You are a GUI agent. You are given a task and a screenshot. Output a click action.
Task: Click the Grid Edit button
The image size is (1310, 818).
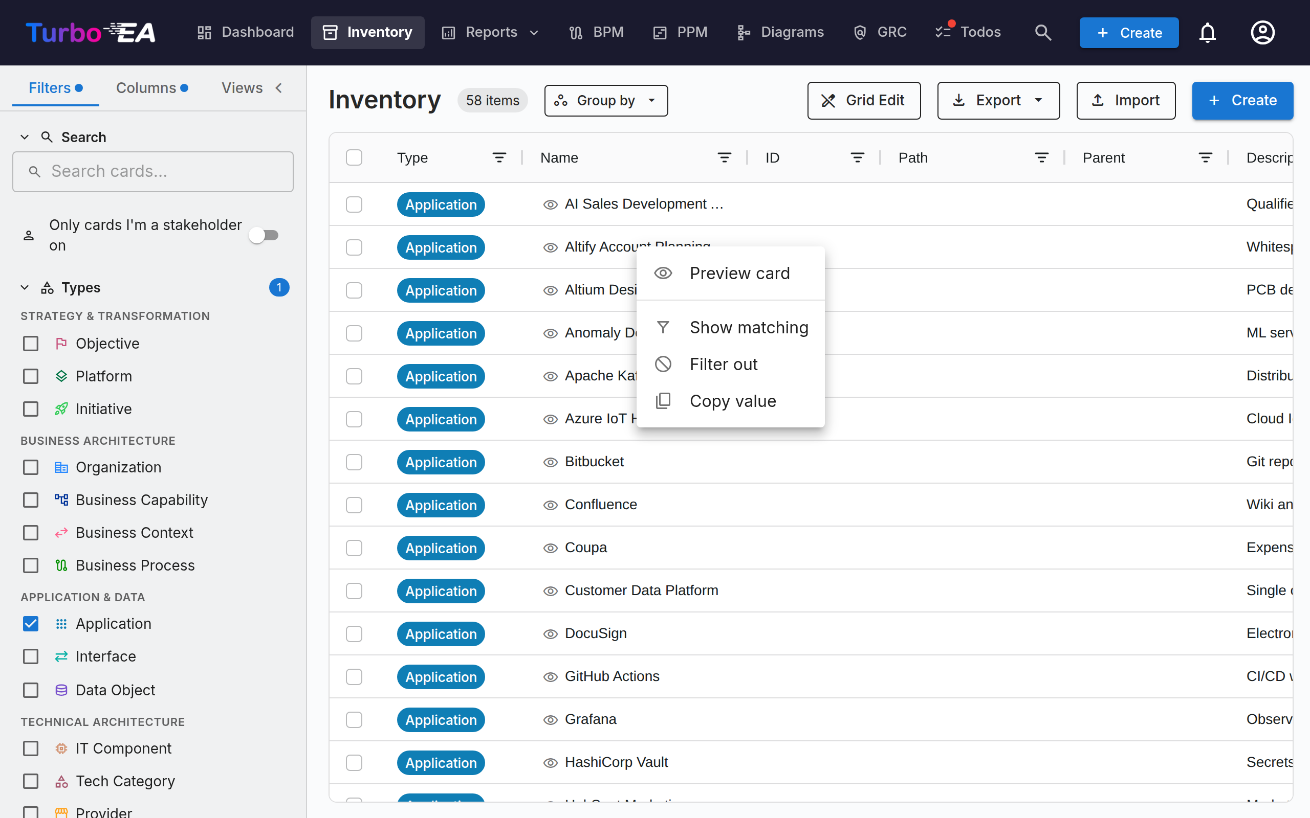(x=864, y=101)
